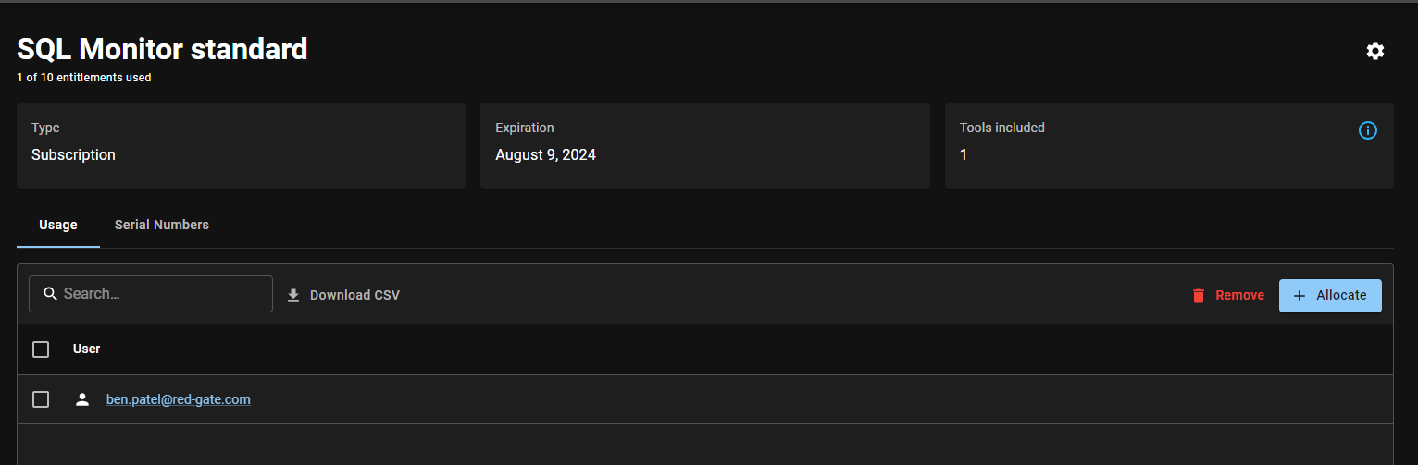
Task: Click the download arrow icon
Action: point(293,296)
